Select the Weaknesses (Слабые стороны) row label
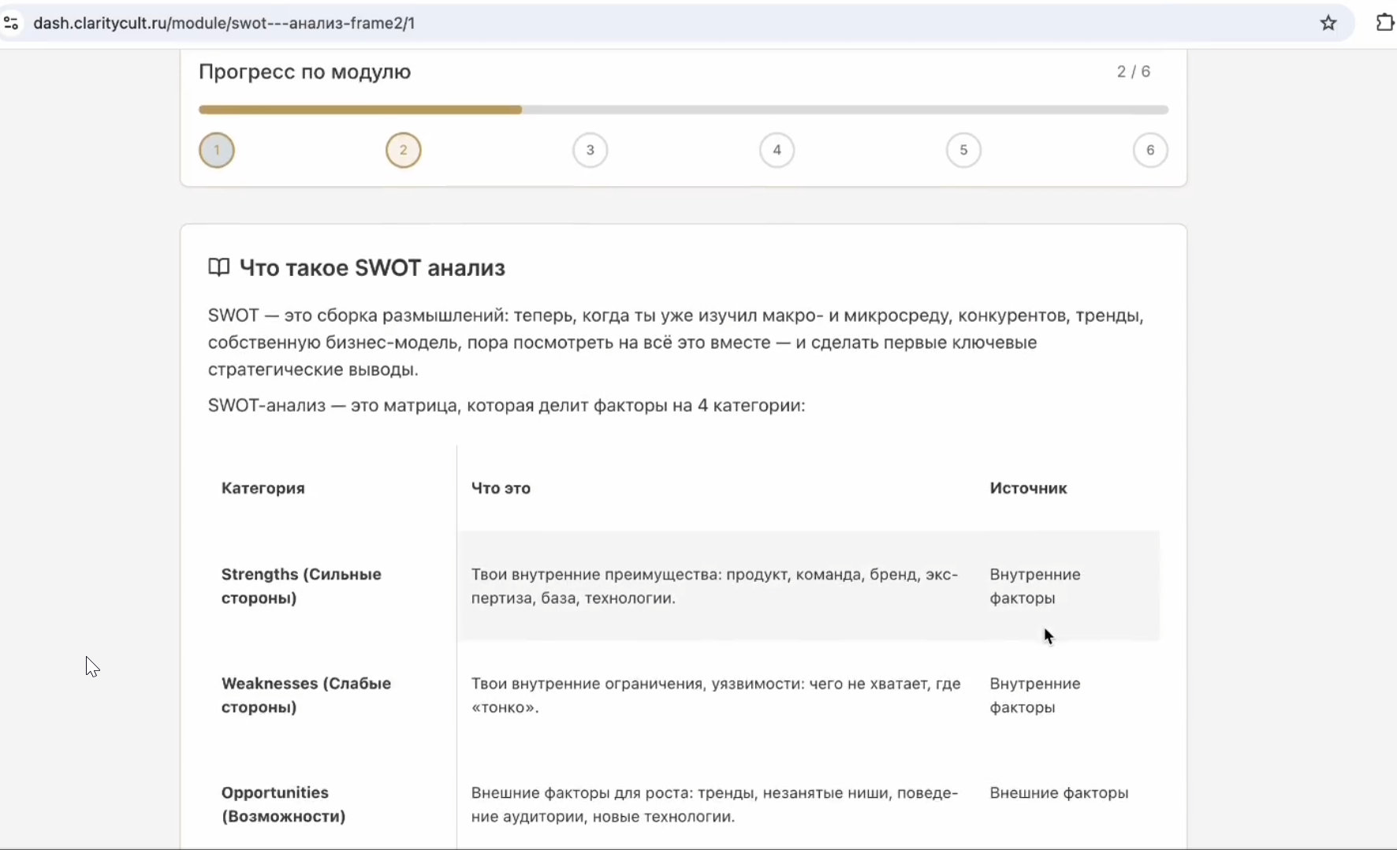 [x=306, y=695]
